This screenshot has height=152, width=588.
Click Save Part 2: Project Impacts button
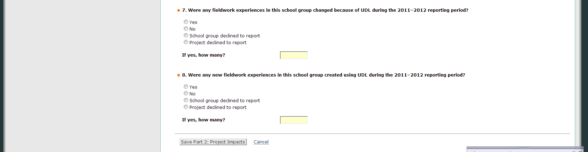(213, 142)
